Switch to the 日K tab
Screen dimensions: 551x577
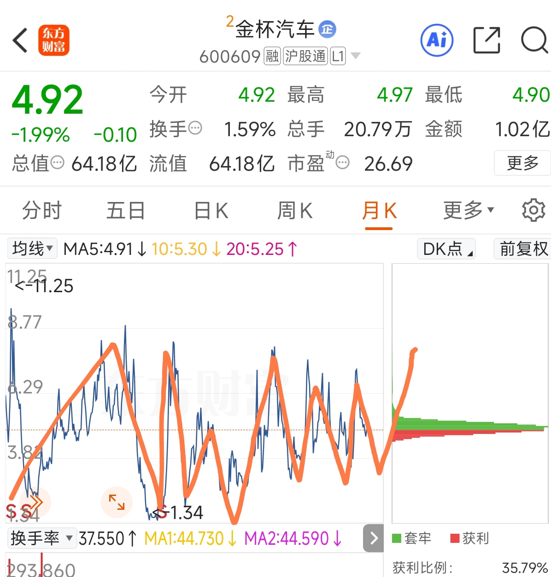[x=211, y=210]
